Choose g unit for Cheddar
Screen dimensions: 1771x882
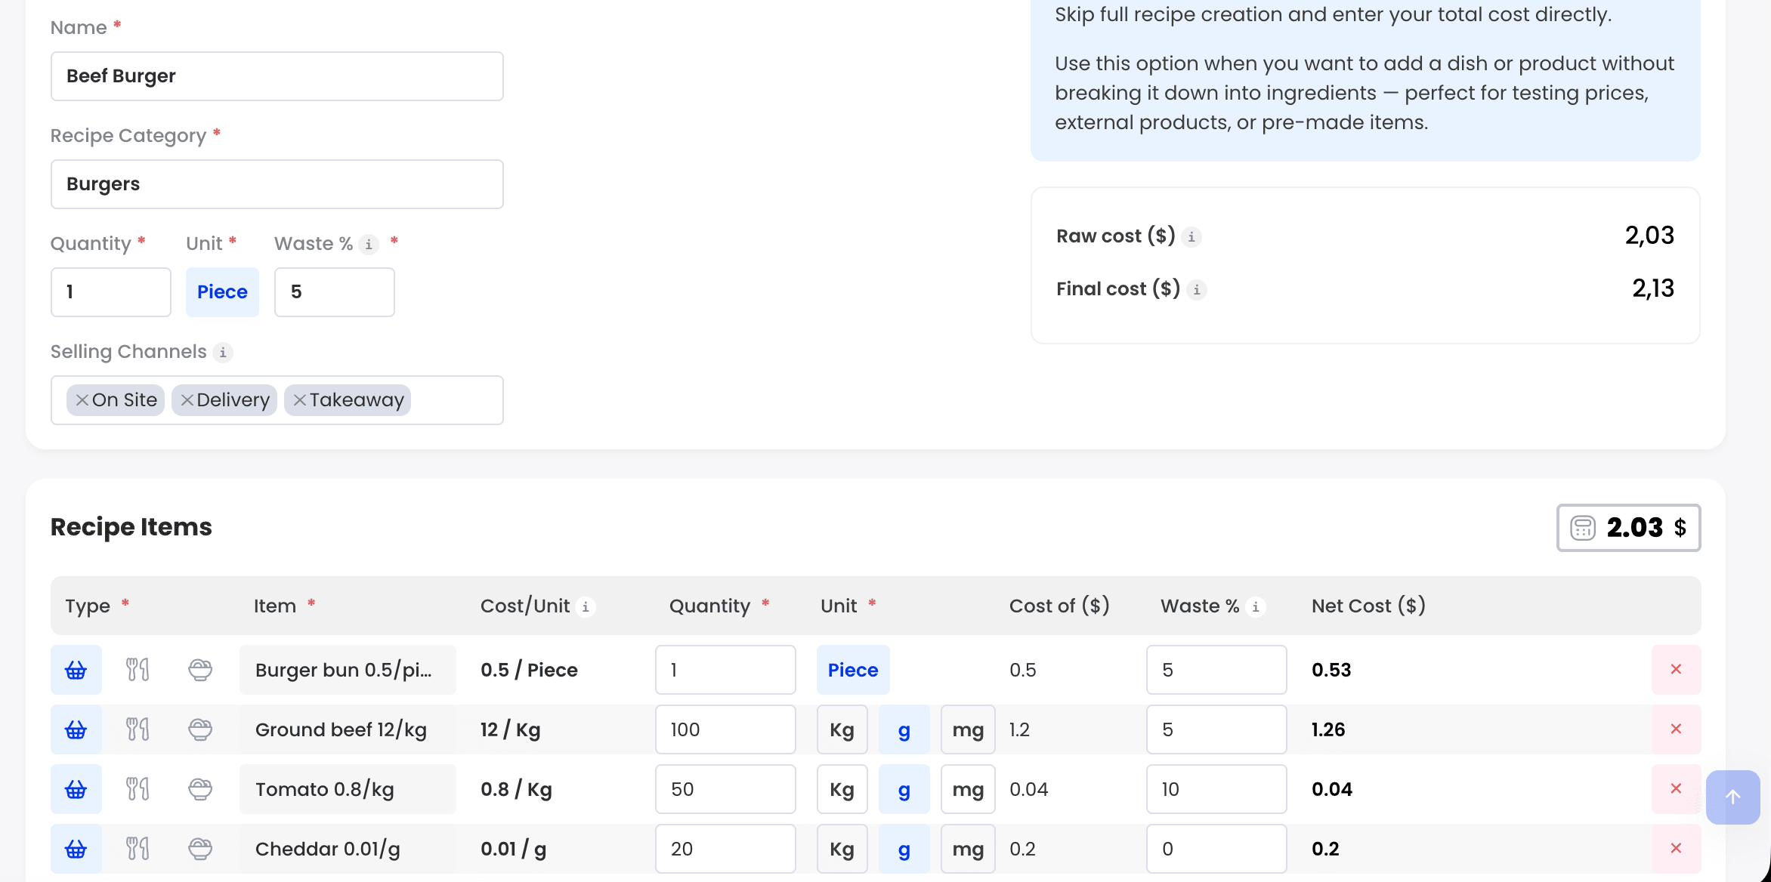pos(904,849)
